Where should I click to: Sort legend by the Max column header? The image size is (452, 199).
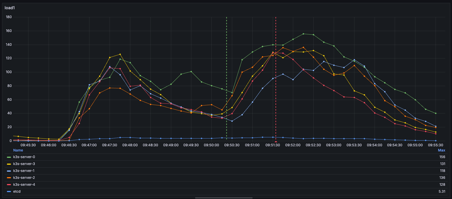click(x=441, y=150)
